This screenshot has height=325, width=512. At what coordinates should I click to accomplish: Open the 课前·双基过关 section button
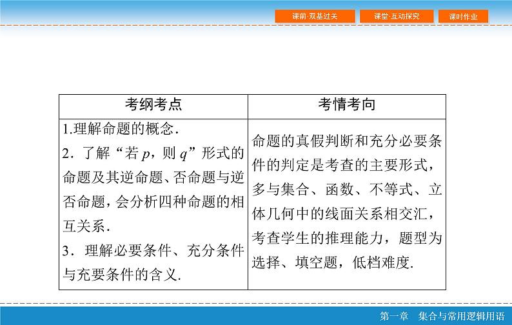click(x=315, y=16)
